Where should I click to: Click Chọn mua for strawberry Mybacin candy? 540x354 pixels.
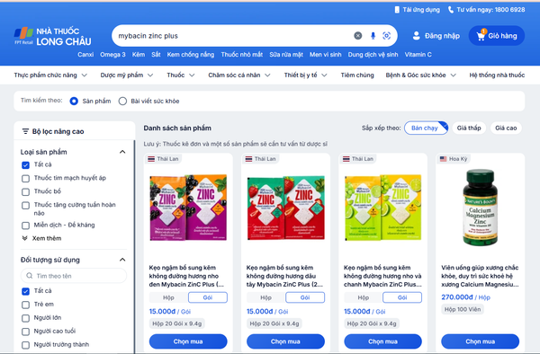285,341
